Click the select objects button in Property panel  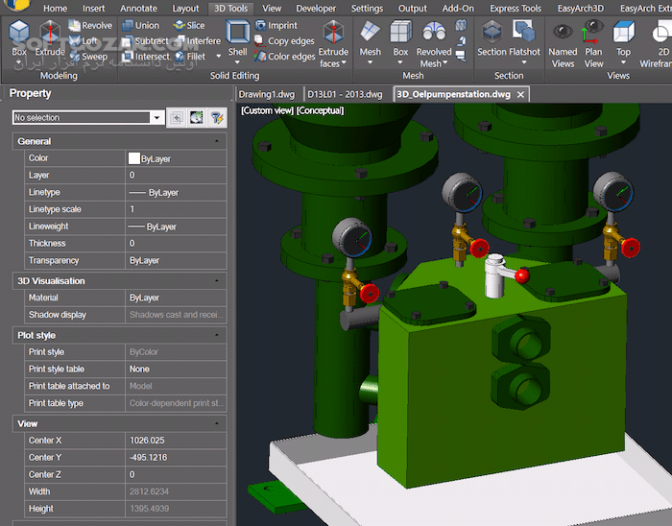point(196,117)
